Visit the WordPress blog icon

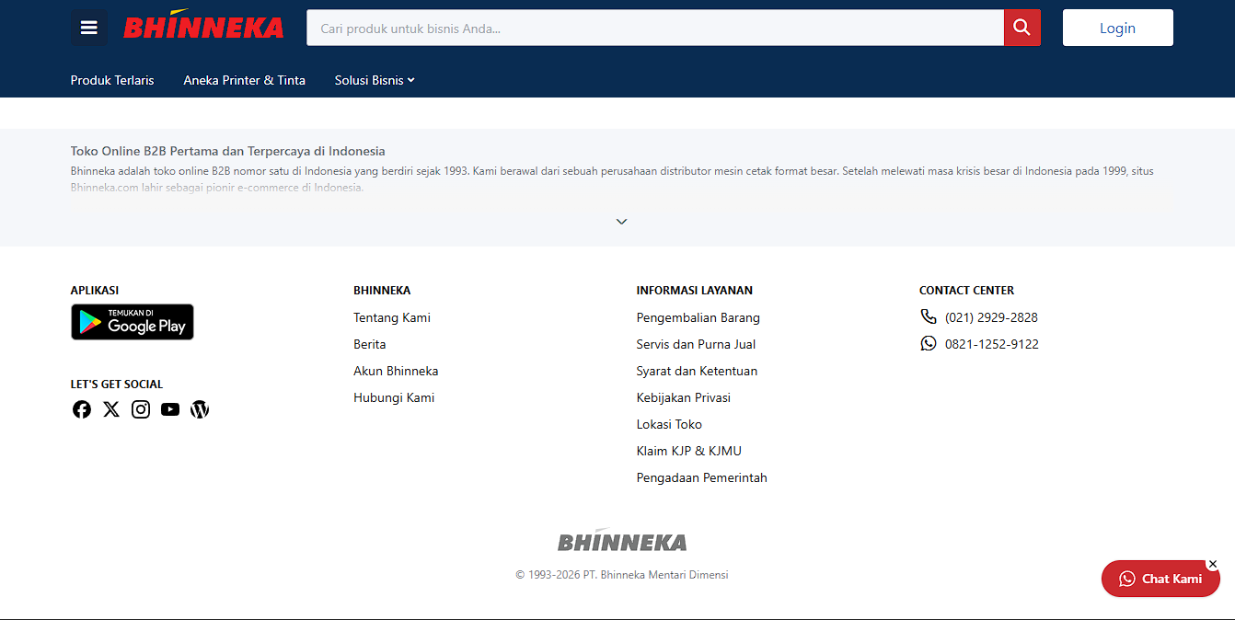tap(199, 408)
